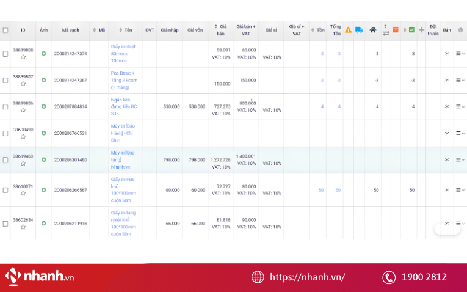Click the asterisk sale icon in row 38610071
This screenshot has height=292, width=467.
pyautogui.click(x=447, y=190)
